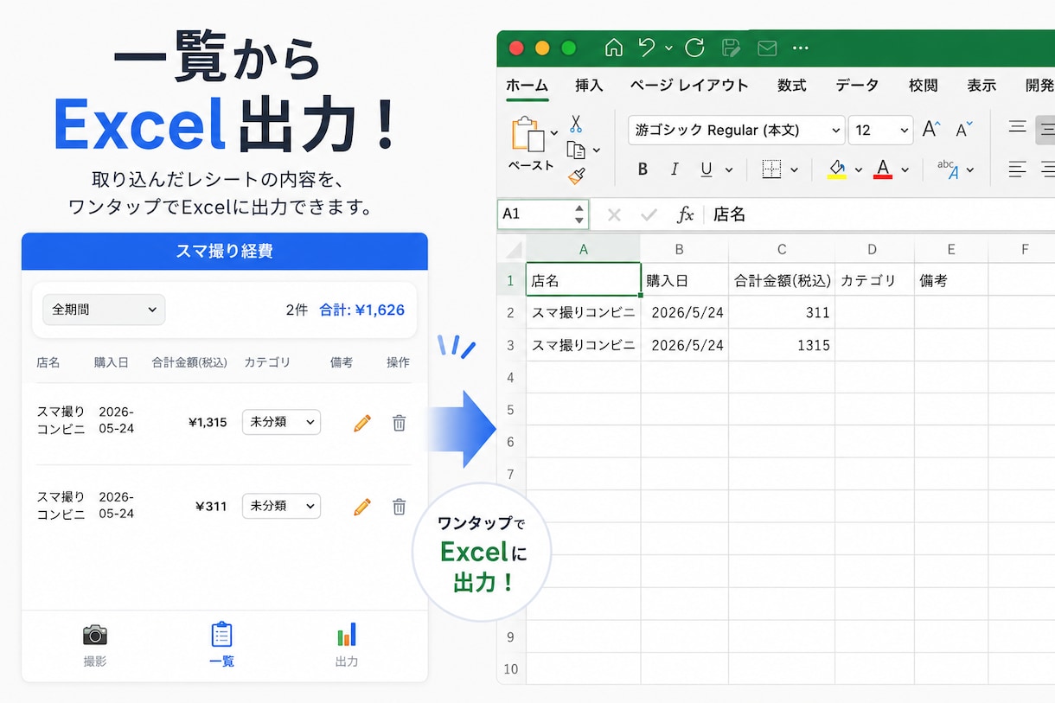This screenshot has width=1055, height=703.
Task: Open the 全期間 period dropdown
Action: pyautogui.click(x=104, y=310)
